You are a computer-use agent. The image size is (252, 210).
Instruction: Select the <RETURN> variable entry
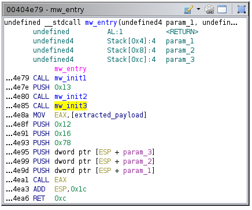click(x=182, y=32)
